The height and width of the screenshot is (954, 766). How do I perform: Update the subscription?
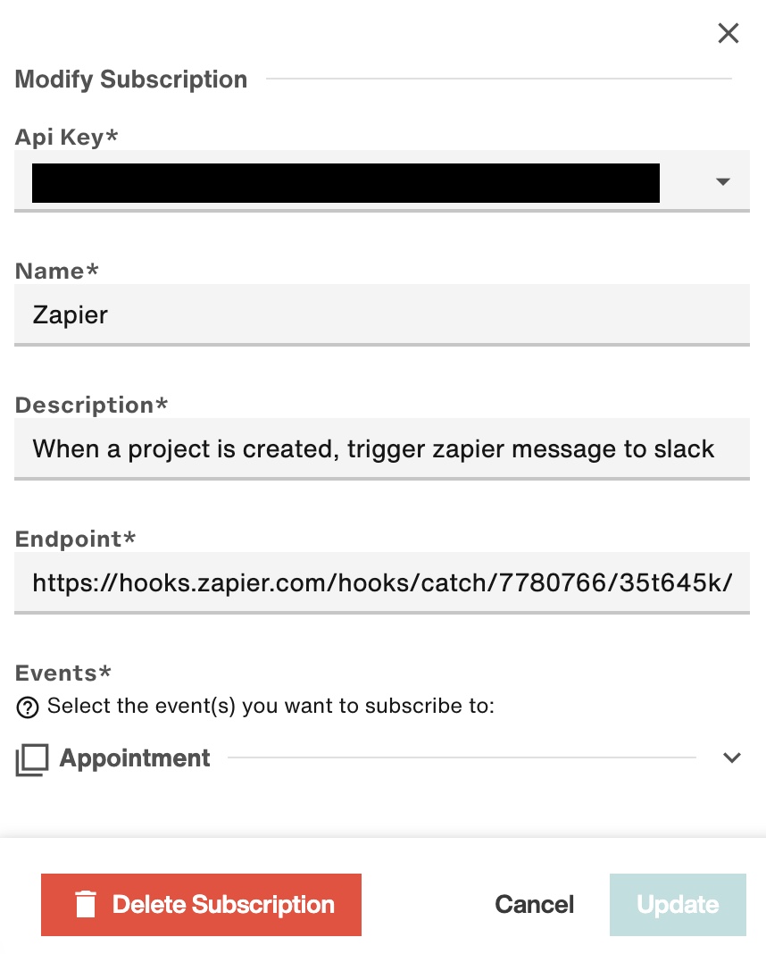(678, 905)
